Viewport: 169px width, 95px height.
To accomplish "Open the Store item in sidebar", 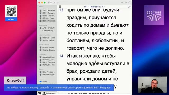I will pyautogui.click(x=45, y=82).
